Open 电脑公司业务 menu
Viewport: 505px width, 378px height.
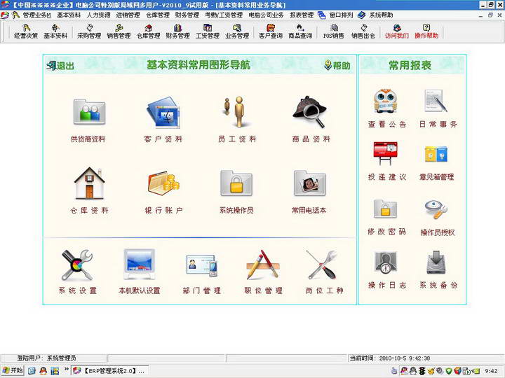coord(266,15)
